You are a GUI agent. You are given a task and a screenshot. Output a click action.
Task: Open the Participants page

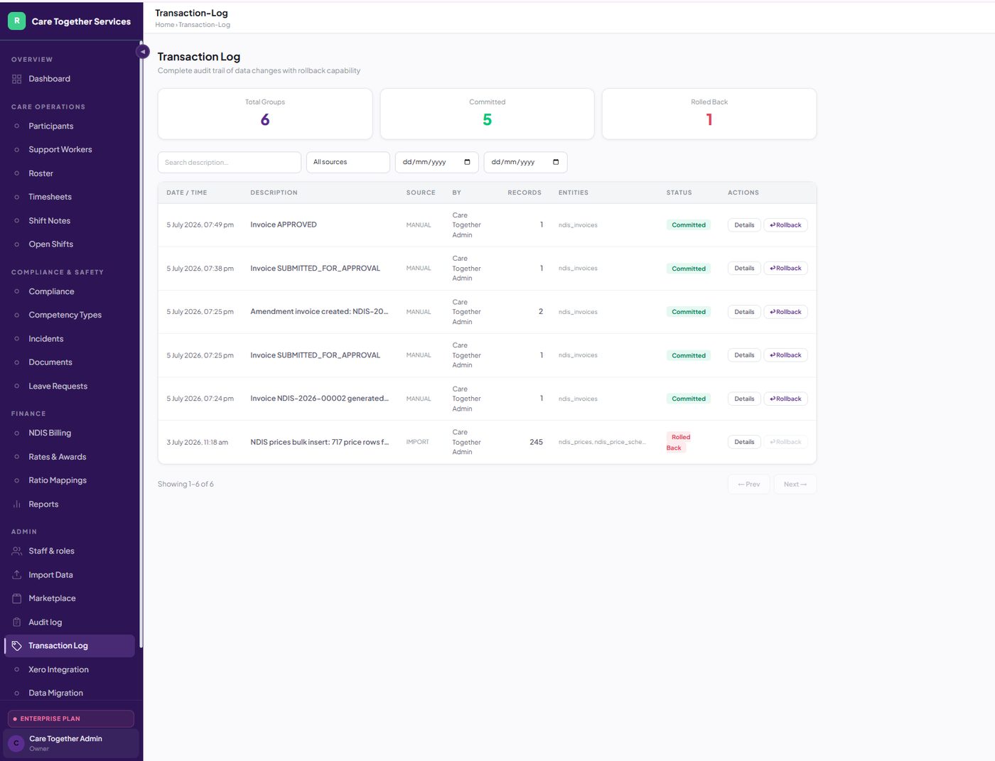click(69, 126)
